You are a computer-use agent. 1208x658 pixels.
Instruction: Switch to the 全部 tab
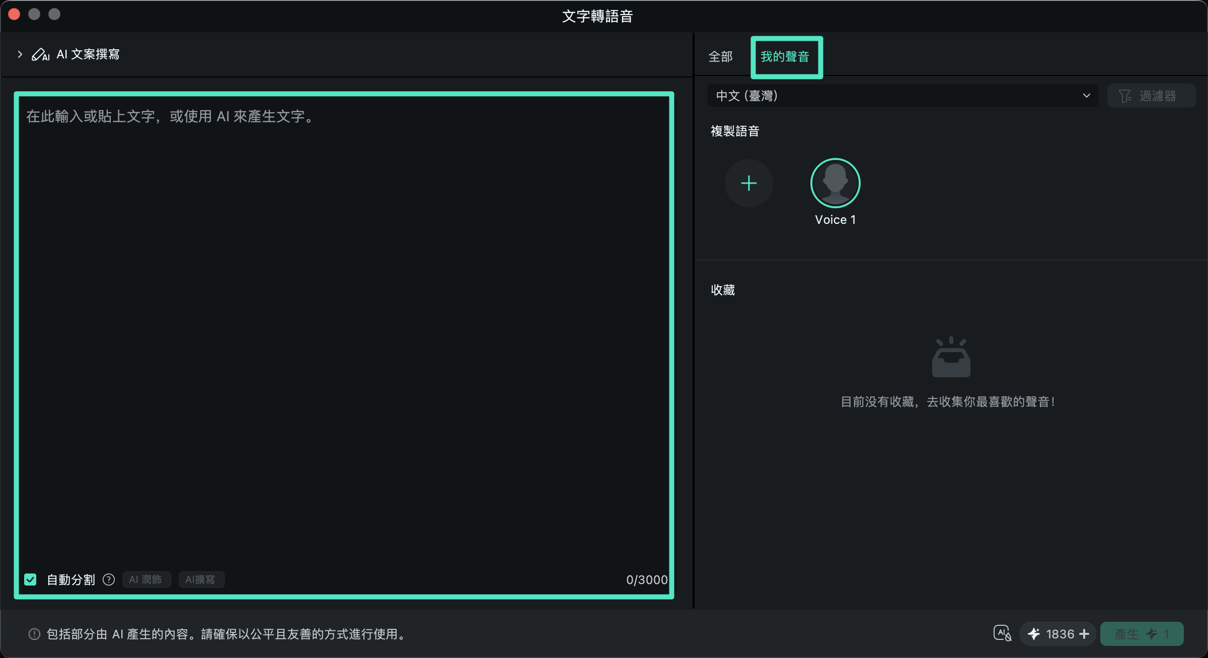721,57
